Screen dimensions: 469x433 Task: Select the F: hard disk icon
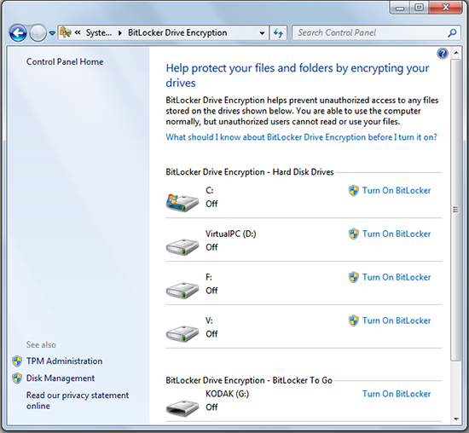tap(182, 290)
